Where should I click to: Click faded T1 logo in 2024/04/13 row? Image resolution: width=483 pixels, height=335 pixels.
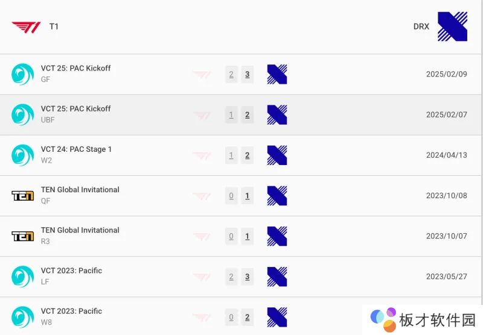coord(202,155)
